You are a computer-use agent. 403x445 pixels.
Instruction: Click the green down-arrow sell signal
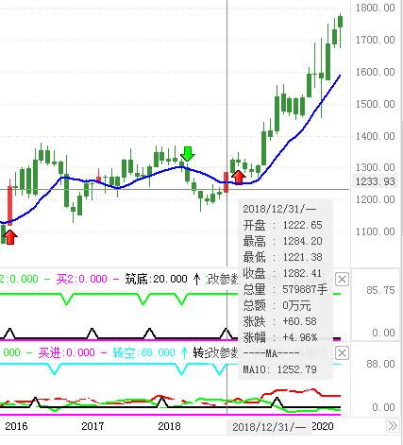(188, 154)
